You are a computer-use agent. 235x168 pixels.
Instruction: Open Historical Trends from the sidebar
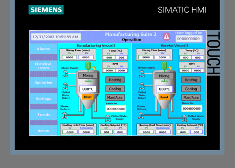43,66
